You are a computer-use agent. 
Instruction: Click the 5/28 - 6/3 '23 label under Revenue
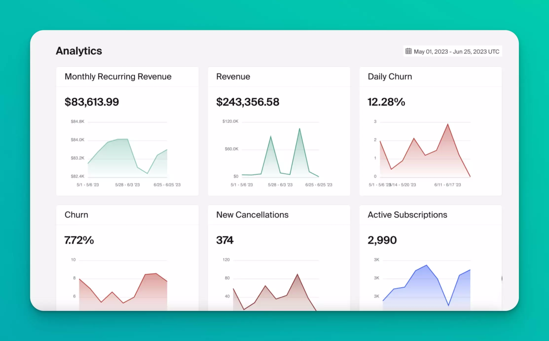[280, 185]
